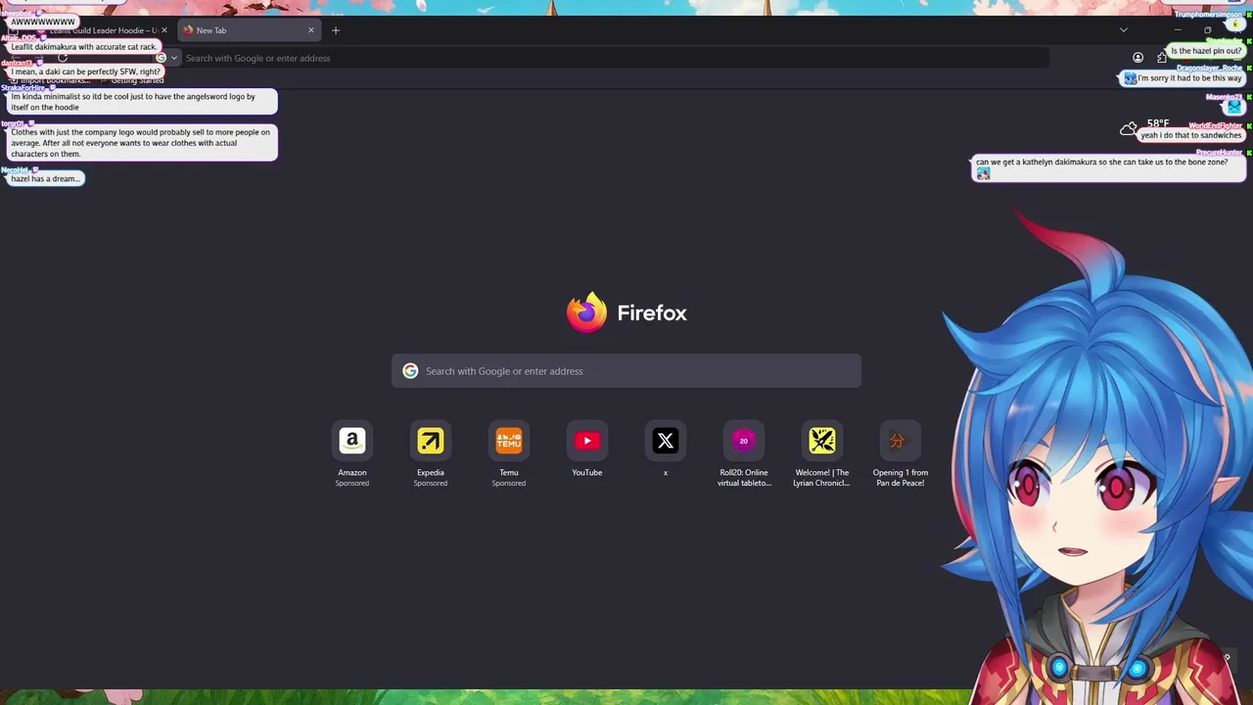Open the Extensions puzzle-piece icon

coord(1161,58)
